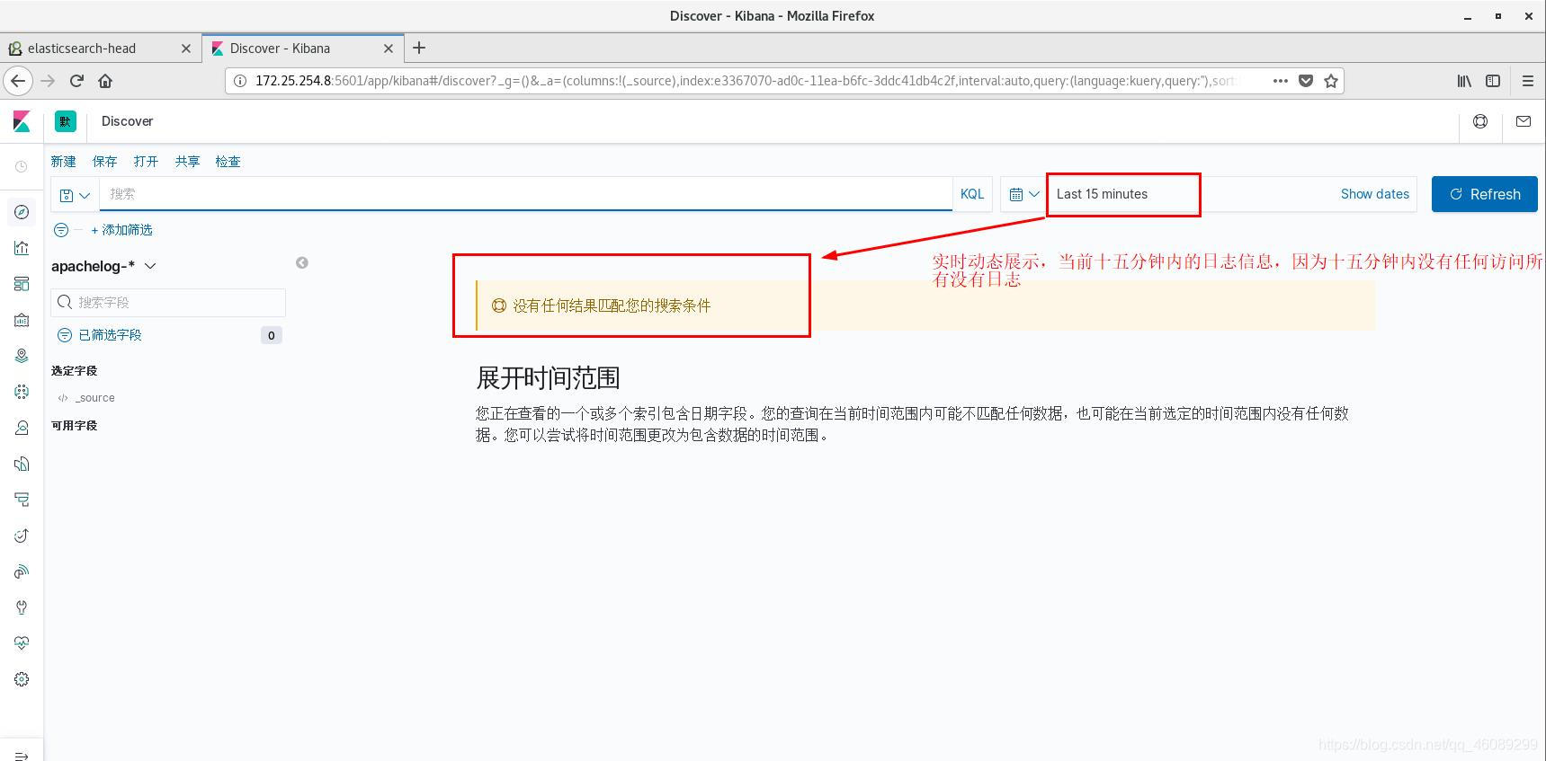Open SIEM icon in sidebar

[x=22, y=571]
